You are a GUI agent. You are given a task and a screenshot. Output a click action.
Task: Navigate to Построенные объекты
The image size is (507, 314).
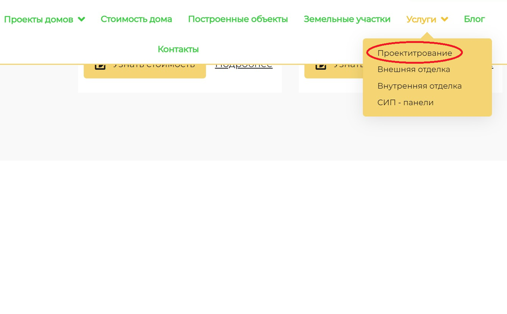[238, 19]
